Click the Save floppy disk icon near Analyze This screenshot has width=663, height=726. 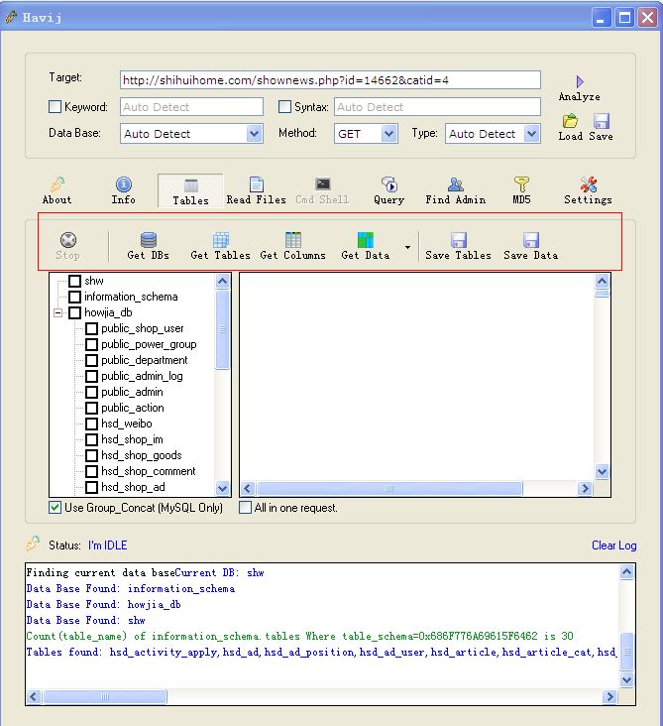pos(601,121)
